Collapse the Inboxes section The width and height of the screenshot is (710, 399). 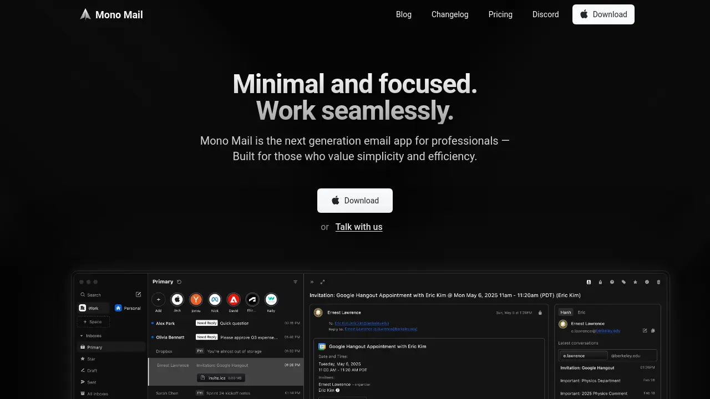(x=90, y=336)
